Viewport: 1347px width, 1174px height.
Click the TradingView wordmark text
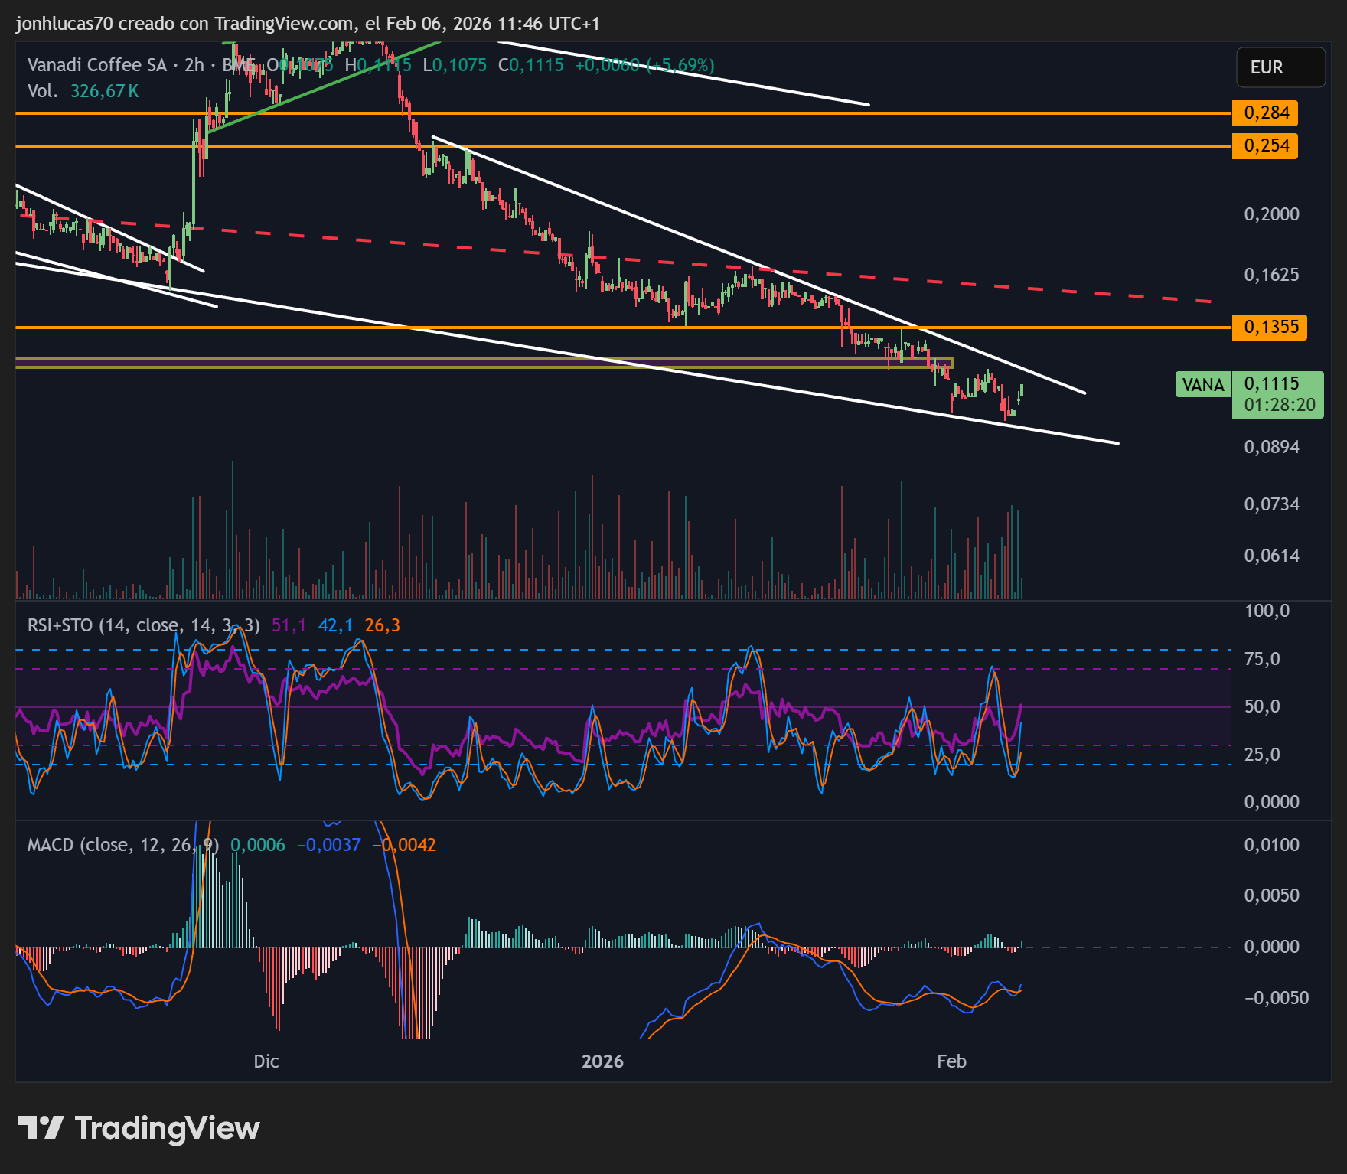(x=167, y=1128)
